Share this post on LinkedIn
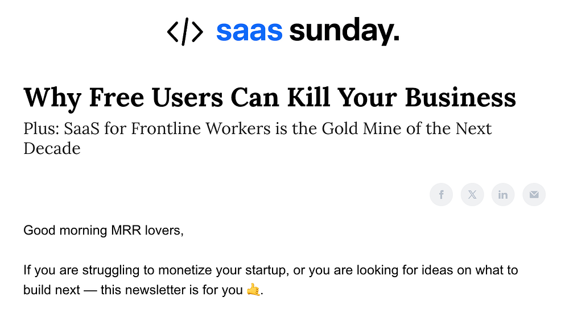 [x=503, y=195]
